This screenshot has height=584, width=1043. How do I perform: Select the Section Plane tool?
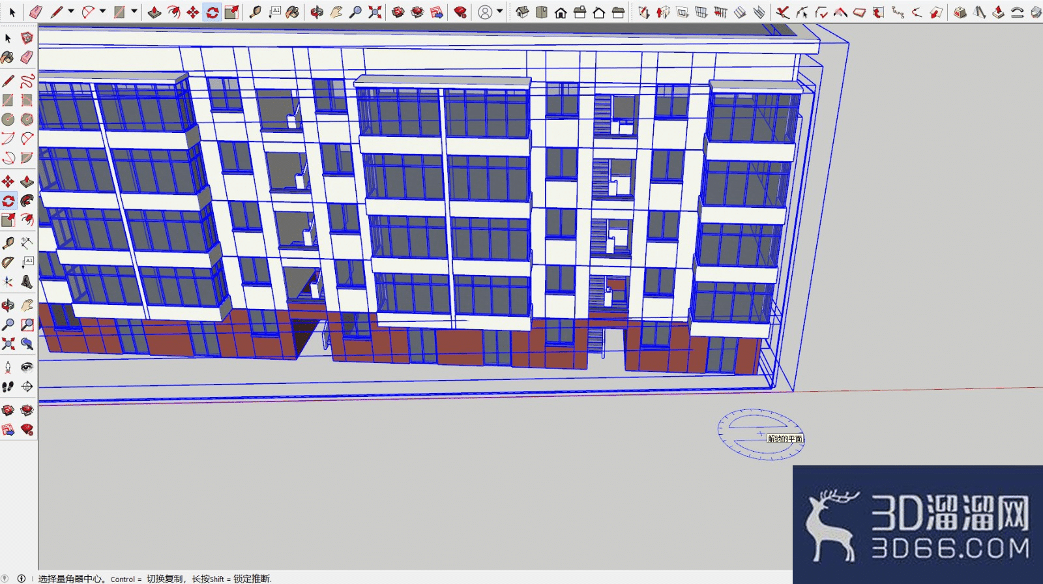click(27, 387)
